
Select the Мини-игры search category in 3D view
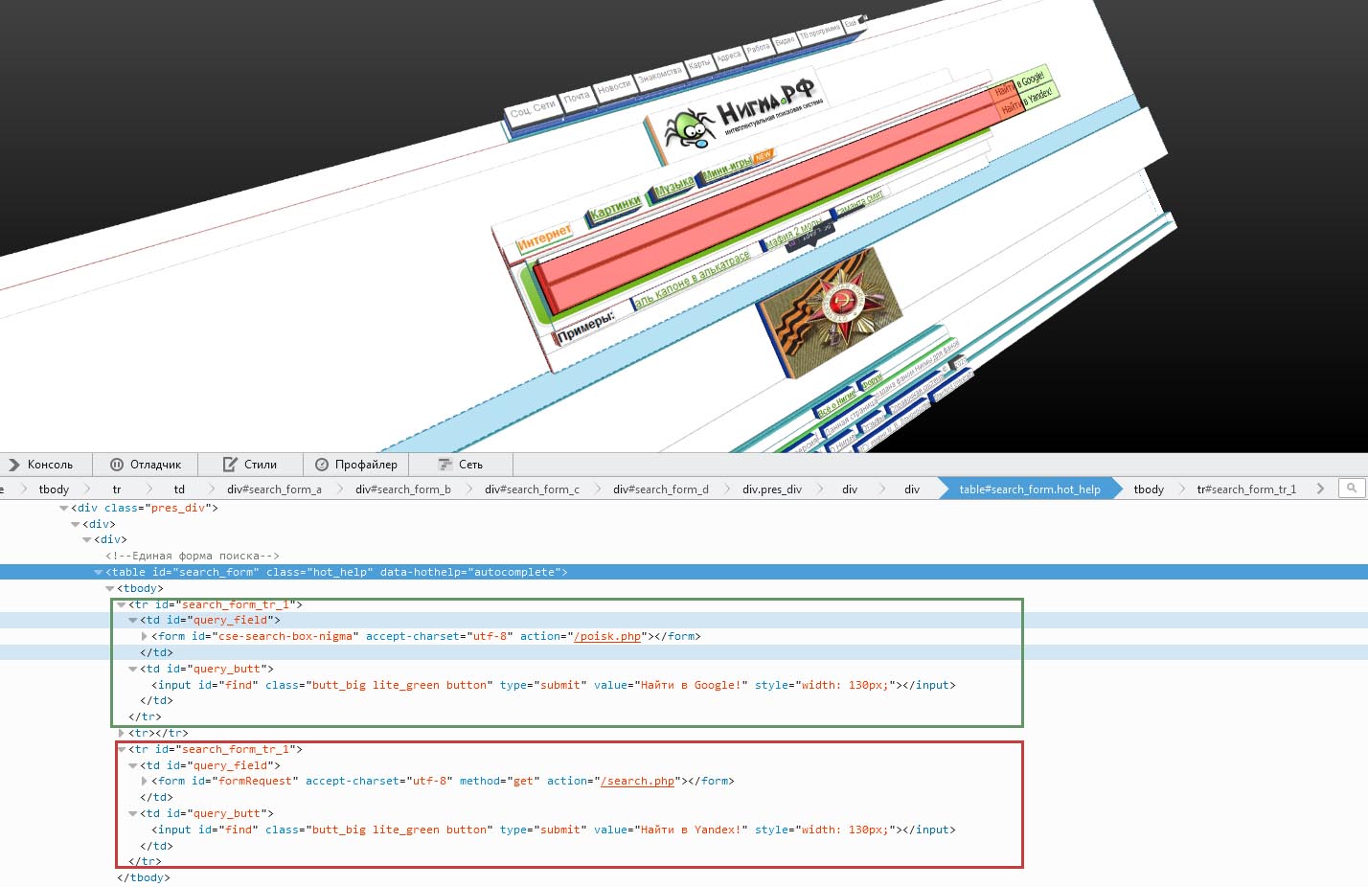tap(727, 169)
